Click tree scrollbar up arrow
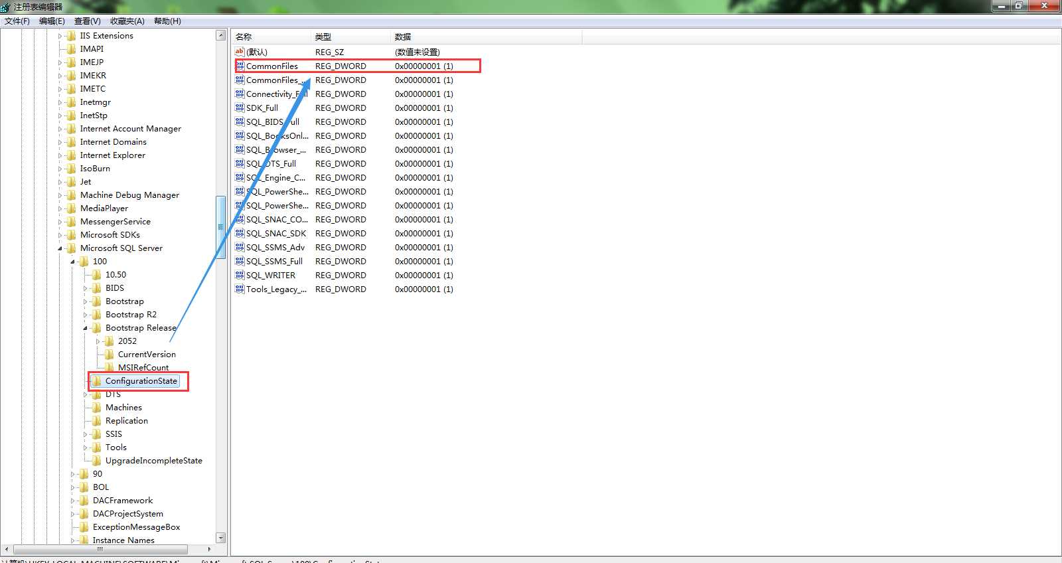This screenshot has width=1062, height=563. coord(221,35)
